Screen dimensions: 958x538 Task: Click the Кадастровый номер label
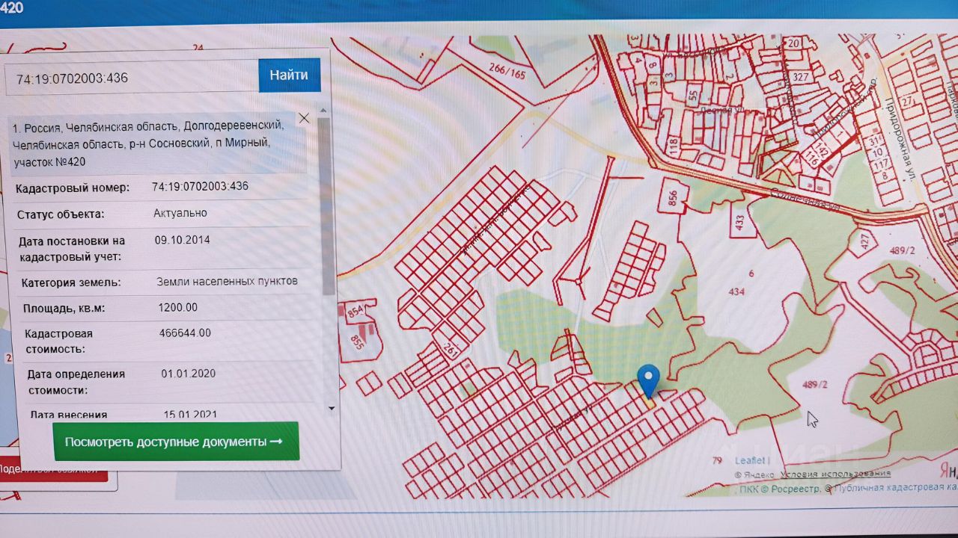click(73, 188)
